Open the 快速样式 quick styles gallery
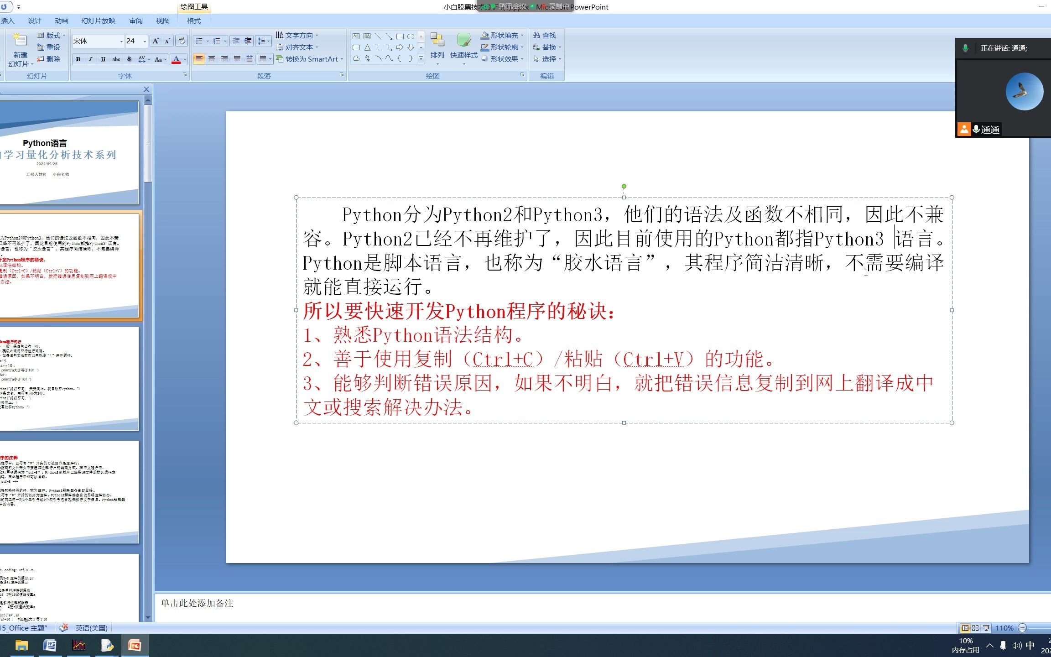 463,46
